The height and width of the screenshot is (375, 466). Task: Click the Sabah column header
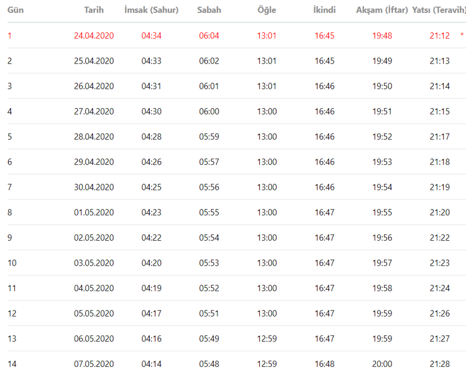tap(209, 11)
